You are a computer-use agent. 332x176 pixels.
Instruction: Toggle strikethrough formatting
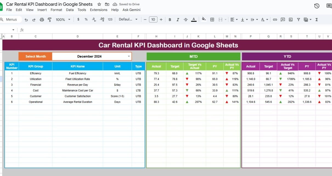coord(186,19)
